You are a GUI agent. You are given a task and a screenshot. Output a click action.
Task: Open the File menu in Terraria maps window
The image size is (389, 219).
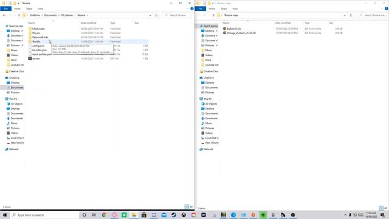[200, 9]
